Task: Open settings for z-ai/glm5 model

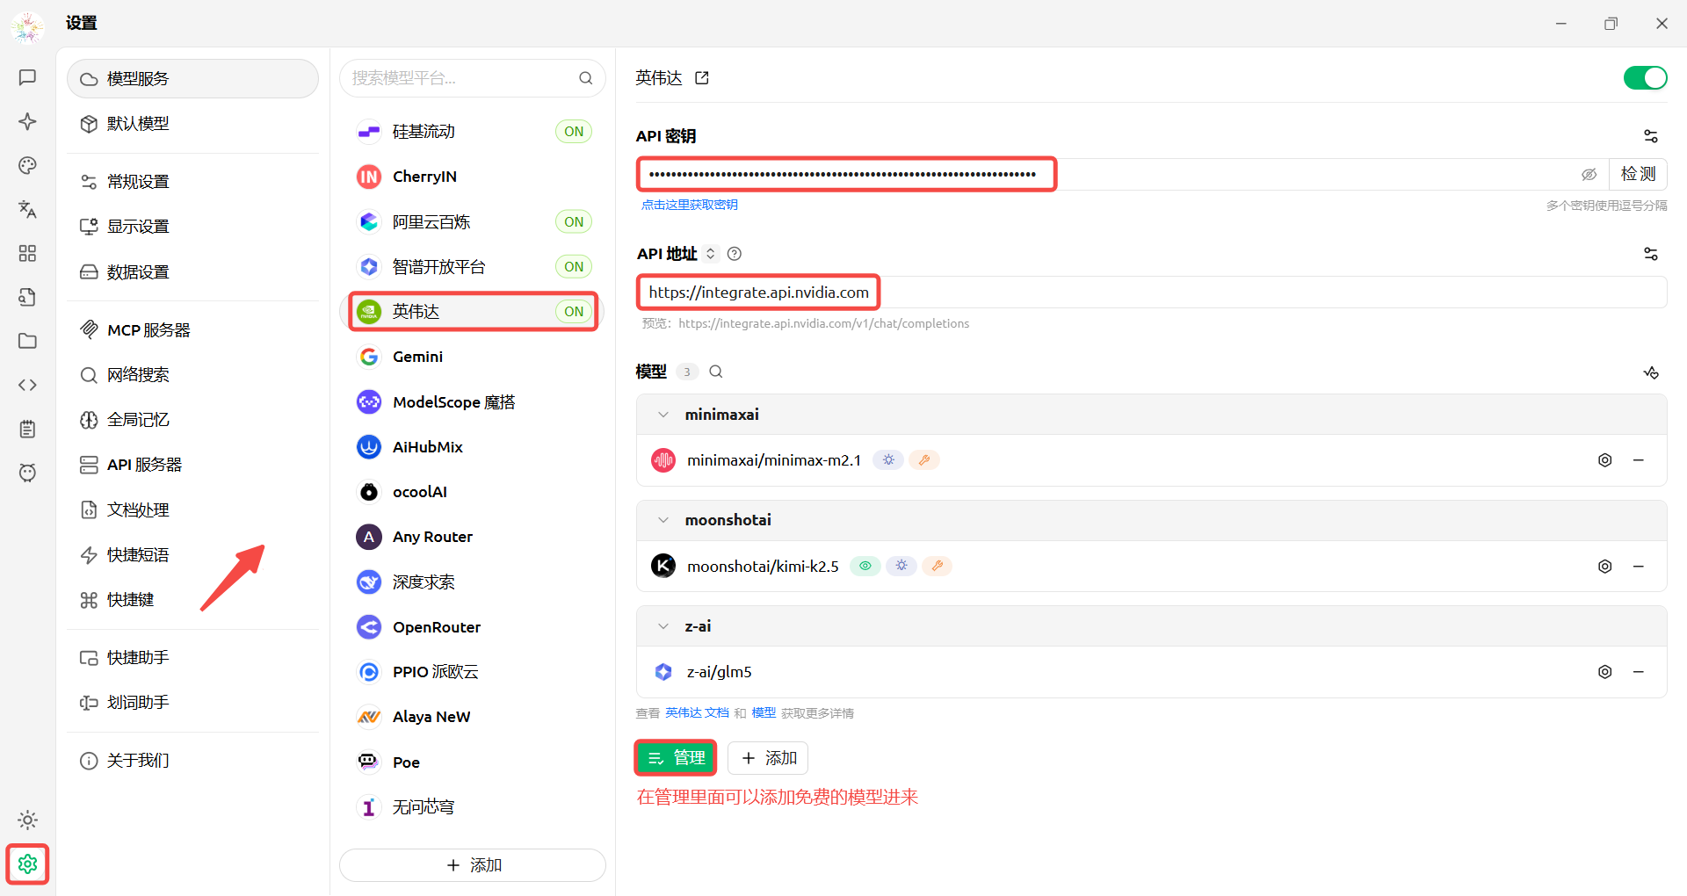Action: click(x=1604, y=672)
